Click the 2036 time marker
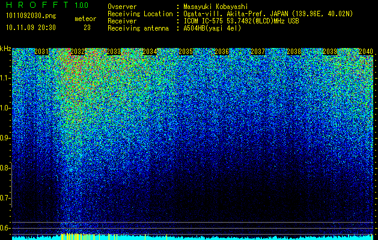The height and width of the screenshot is (240, 378). click(x=222, y=52)
